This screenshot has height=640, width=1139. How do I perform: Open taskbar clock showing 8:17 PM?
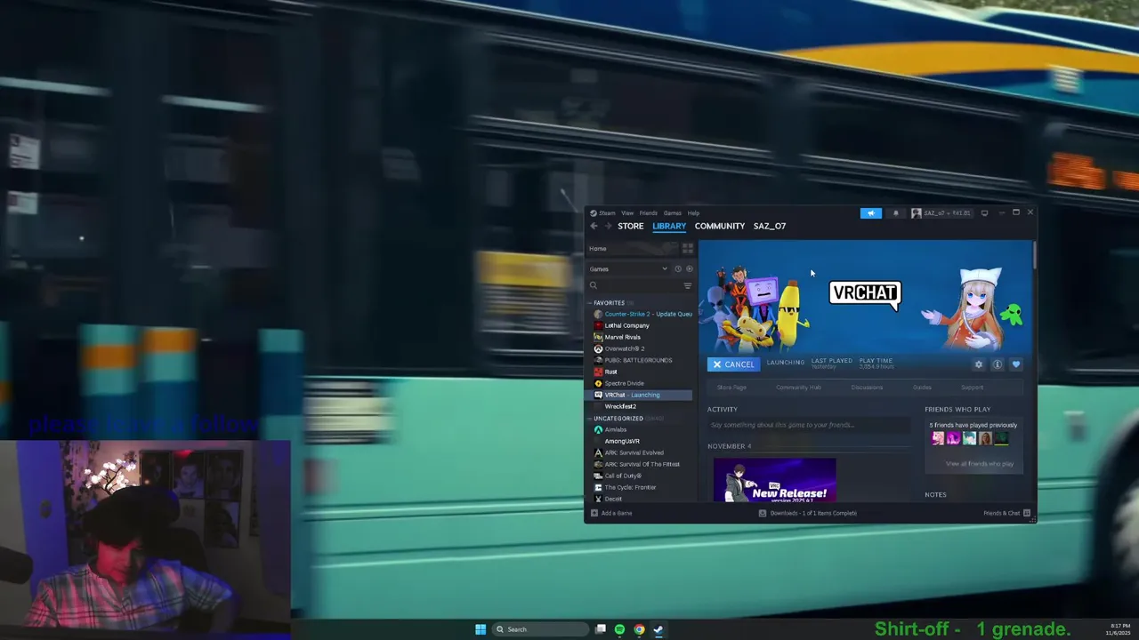coord(1119,629)
